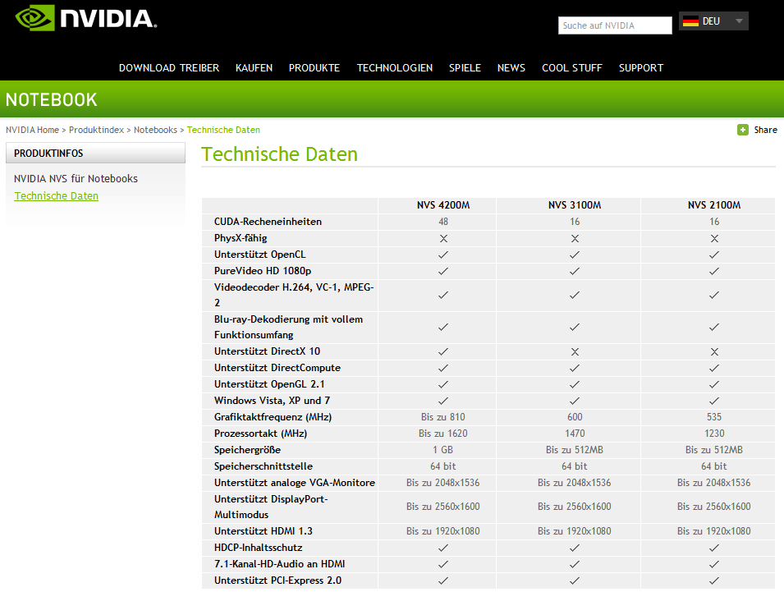The height and width of the screenshot is (592, 784).
Task: Click the Share link text
Action: tap(765, 130)
